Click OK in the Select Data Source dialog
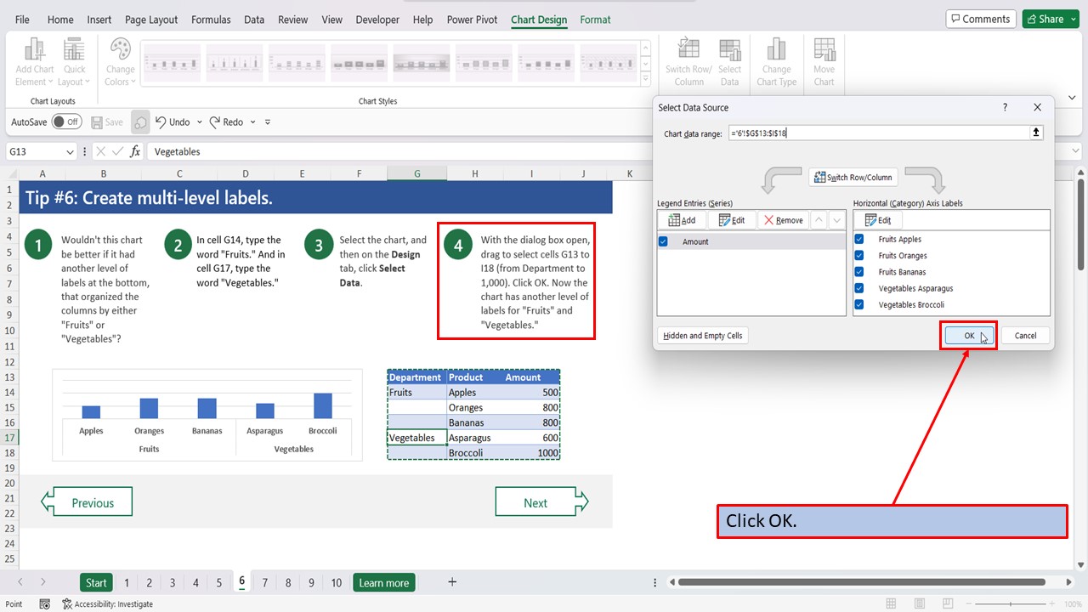This screenshot has height=612, width=1088. pos(968,335)
